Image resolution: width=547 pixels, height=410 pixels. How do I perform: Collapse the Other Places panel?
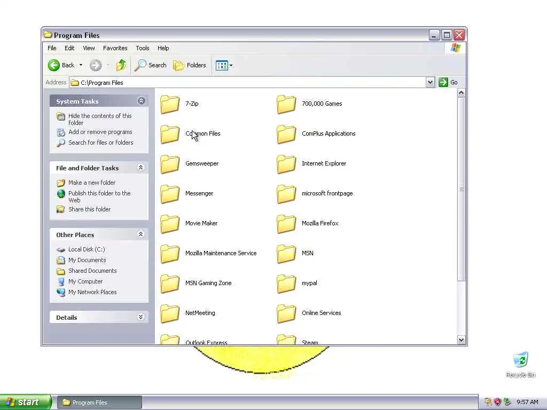[141, 234]
